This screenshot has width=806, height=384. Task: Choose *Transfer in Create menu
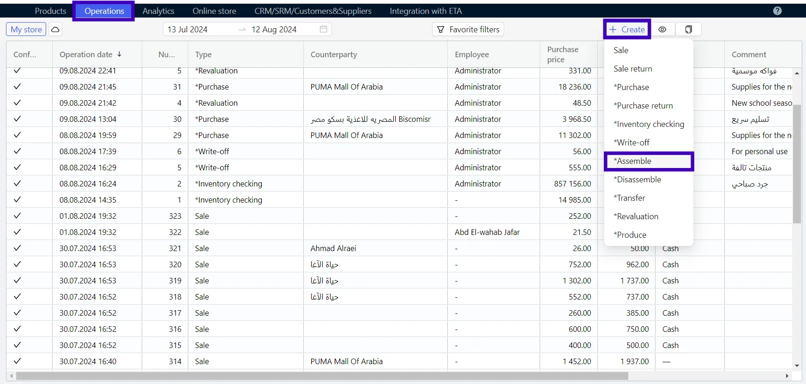point(649,198)
